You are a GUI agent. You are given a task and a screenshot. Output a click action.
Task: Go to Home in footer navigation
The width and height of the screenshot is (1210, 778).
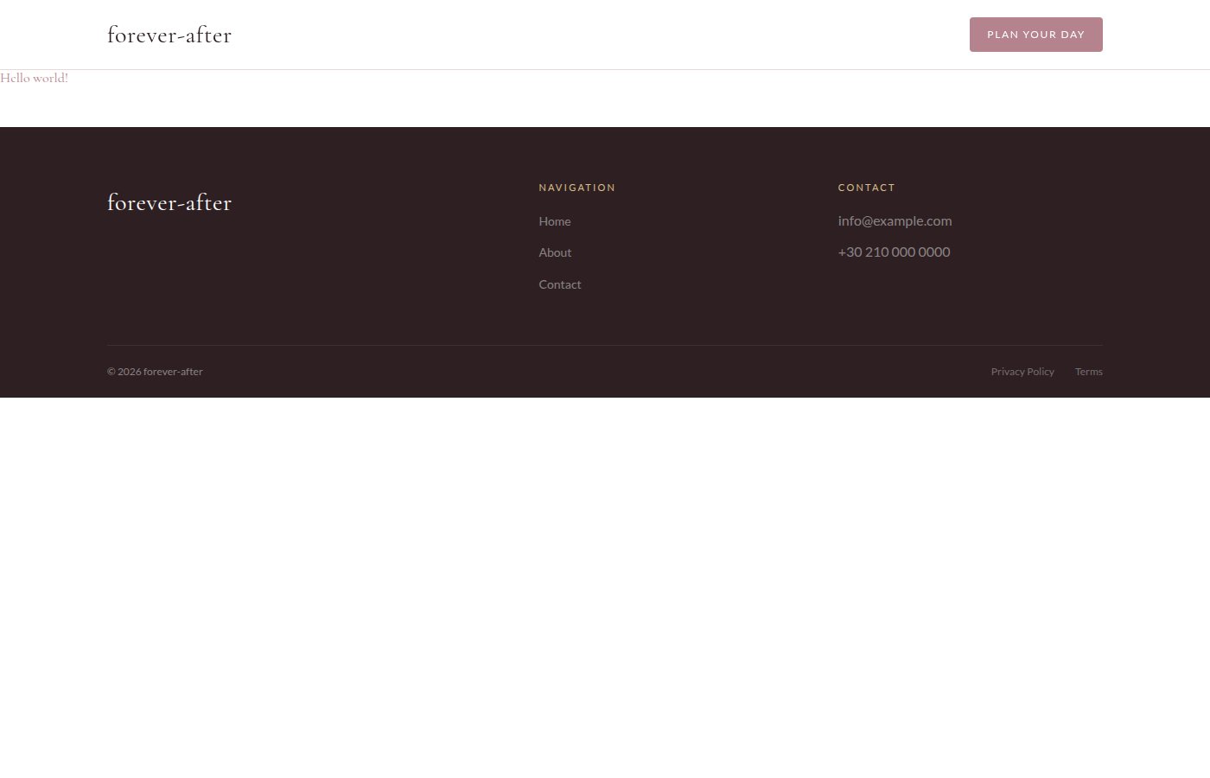(x=554, y=221)
